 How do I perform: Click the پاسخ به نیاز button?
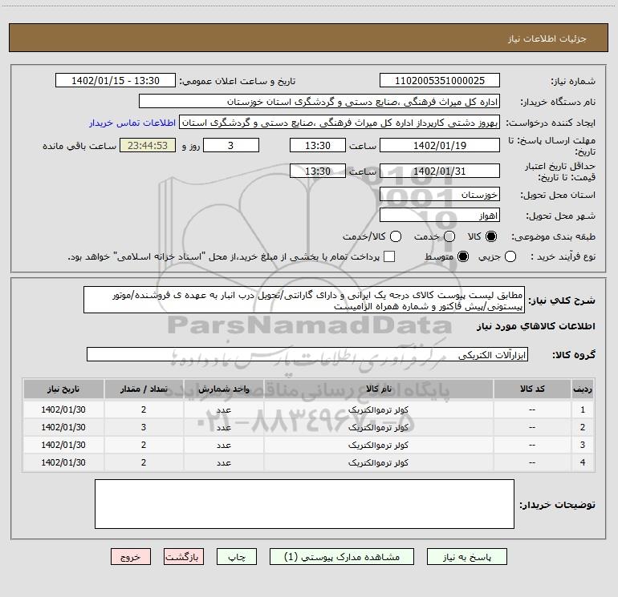[467, 557]
